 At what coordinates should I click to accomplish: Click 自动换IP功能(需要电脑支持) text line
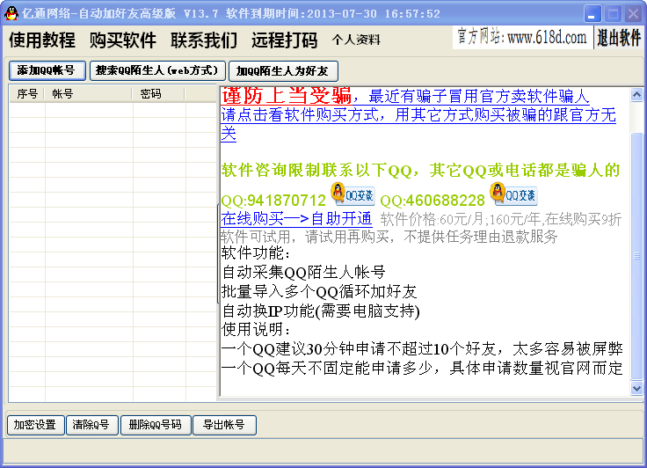(321, 311)
